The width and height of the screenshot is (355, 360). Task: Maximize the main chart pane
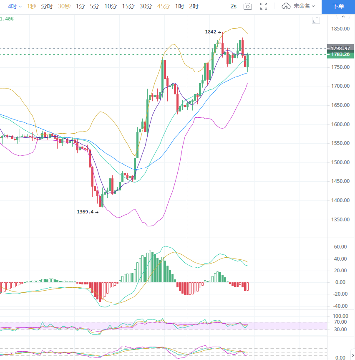pyautogui.click(x=316, y=20)
